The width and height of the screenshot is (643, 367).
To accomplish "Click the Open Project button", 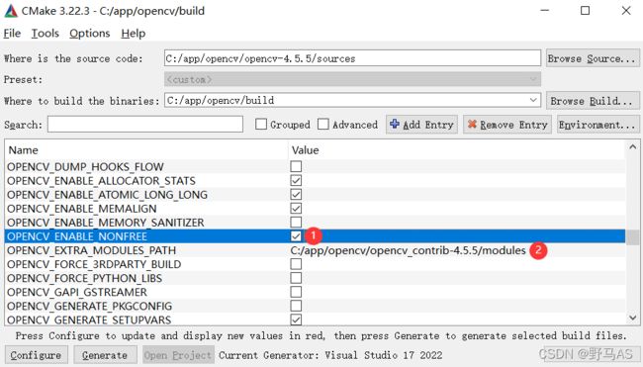I will [x=178, y=355].
